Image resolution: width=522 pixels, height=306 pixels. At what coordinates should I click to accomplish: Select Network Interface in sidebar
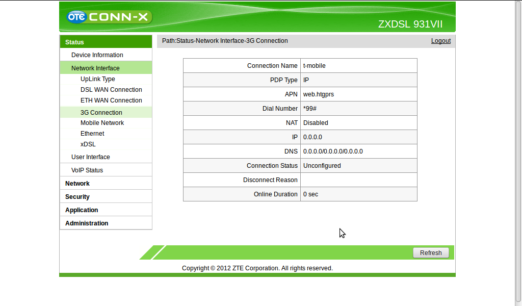pyautogui.click(x=106, y=68)
